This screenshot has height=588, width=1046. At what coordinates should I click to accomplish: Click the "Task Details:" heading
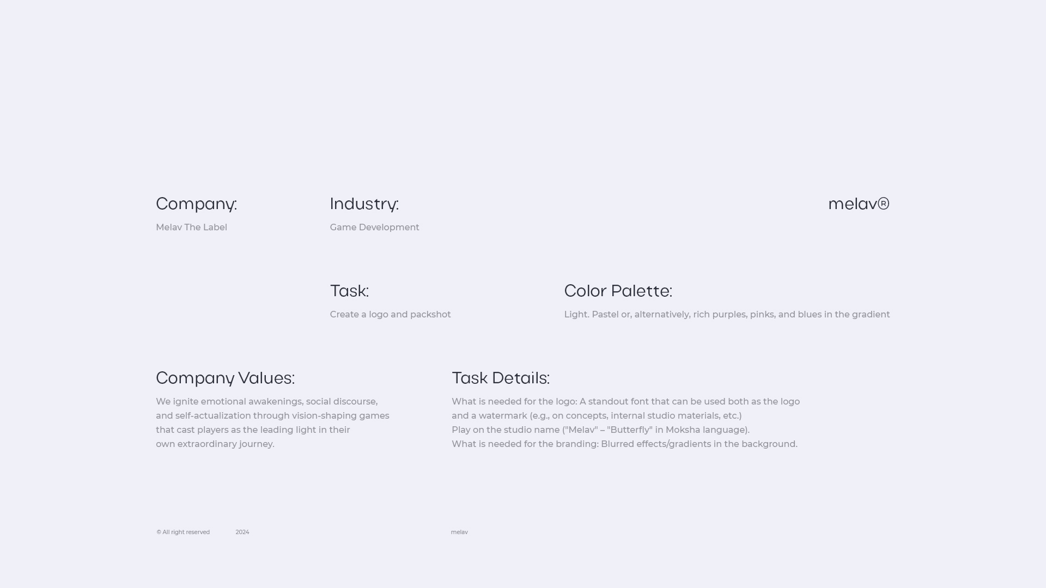[500, 378]
